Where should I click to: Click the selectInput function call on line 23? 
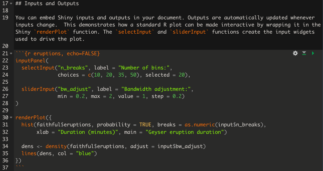(x=38, y=68)
